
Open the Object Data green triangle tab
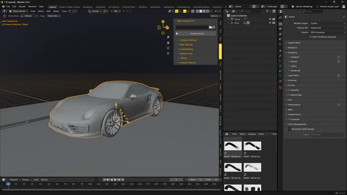[280, 76]
